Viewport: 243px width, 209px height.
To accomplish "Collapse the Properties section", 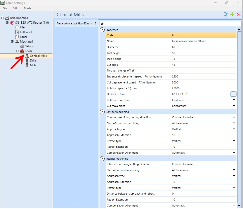I will (102, 30).
